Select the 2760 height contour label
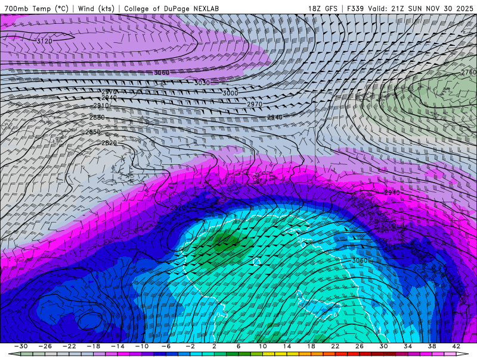Screen dimensions: 477x357 (469, 72)
